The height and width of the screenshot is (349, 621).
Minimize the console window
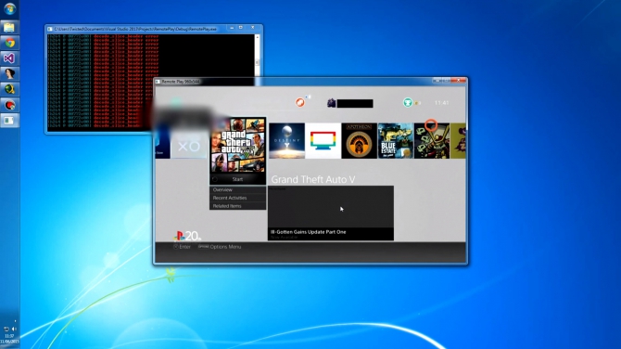pyautogui.click(x=232, y=28)
